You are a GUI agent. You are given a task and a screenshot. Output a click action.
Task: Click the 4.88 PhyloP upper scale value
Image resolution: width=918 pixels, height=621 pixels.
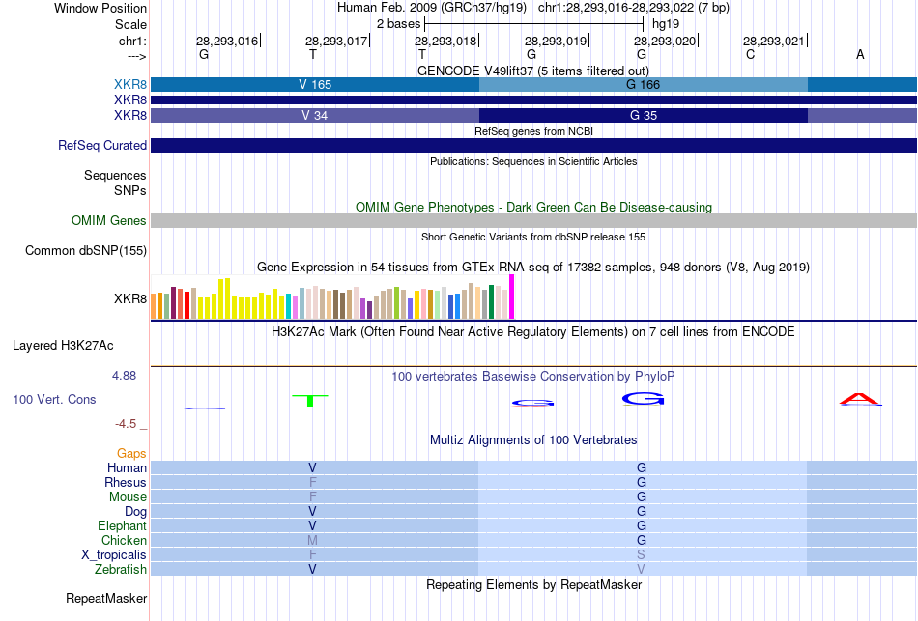[x=124, y=375]
